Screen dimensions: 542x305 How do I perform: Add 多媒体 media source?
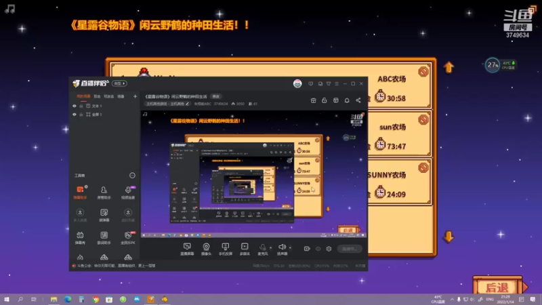point(245,249)
